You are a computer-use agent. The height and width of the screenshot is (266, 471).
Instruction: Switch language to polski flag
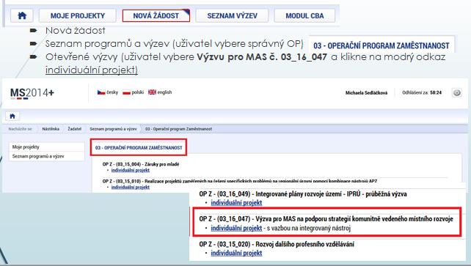(x=133, y=92)
